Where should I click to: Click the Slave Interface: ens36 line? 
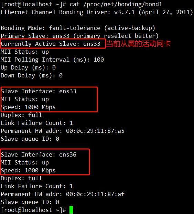39,154
